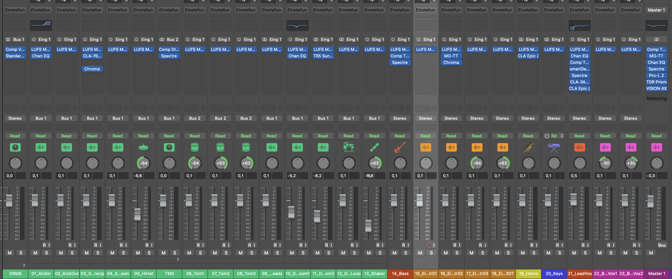Click the bass guitar icon on 14_Bass
This screenshot has height=279, width=672.
click(400, 147)
